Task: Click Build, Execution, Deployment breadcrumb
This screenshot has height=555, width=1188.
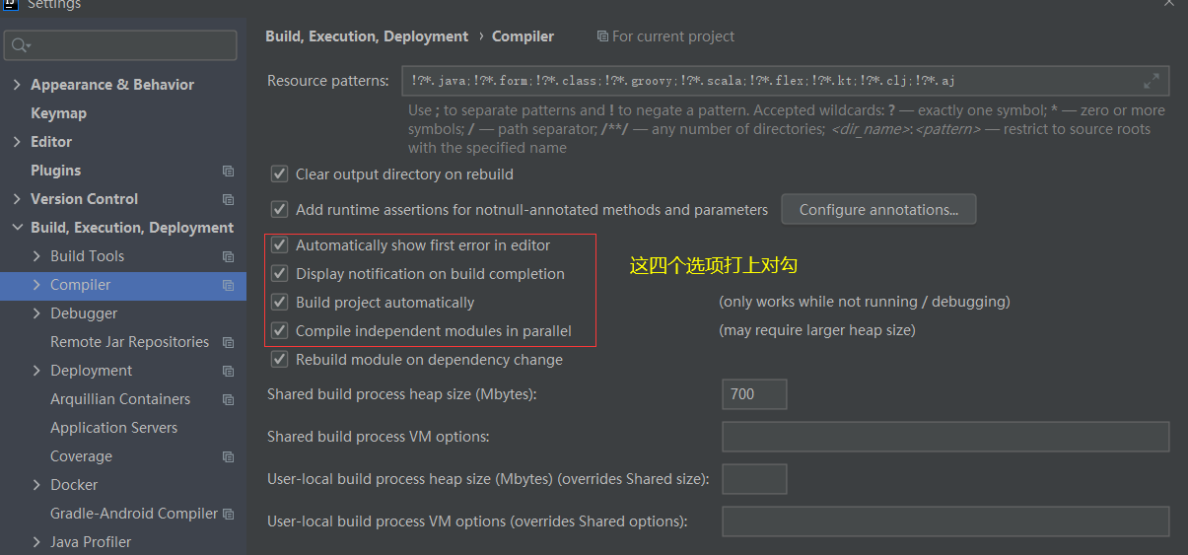Action: (367, 36)
